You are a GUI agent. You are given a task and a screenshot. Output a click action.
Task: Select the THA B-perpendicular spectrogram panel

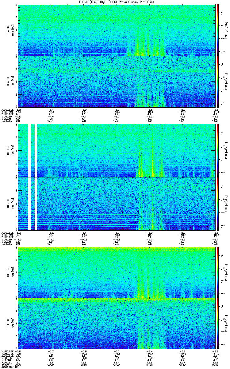click(116, 30)
